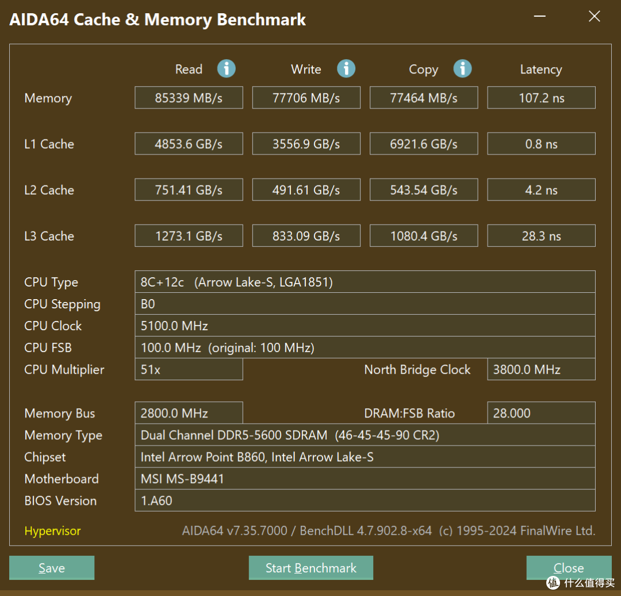Click the window title AIDA64 Cache & Memory Benchmark
The width and height of the screenshot is (621, 596).
158,20
